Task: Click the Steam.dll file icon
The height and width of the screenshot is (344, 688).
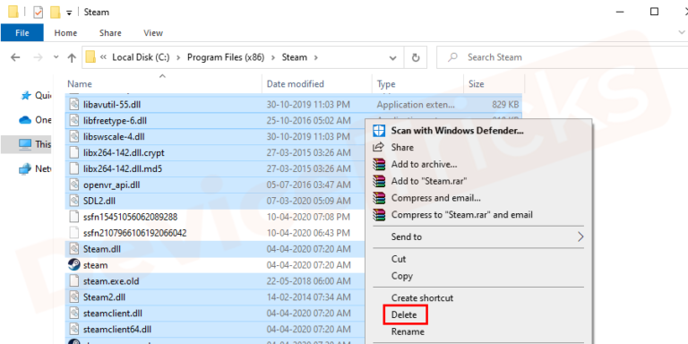Action: 74,249
